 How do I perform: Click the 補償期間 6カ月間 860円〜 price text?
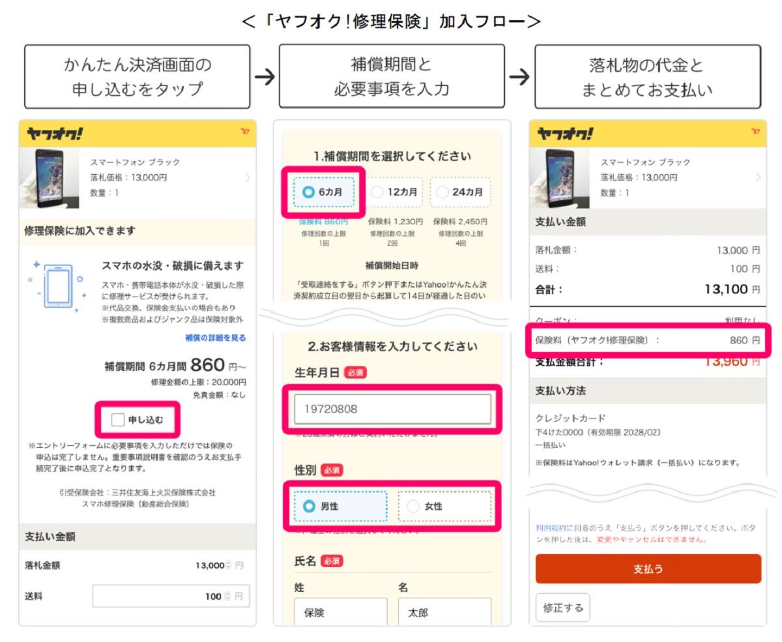point(175,365)
